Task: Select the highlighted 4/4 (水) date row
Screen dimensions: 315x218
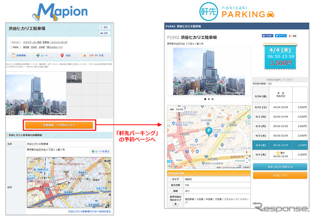Action: coord(280,145)
